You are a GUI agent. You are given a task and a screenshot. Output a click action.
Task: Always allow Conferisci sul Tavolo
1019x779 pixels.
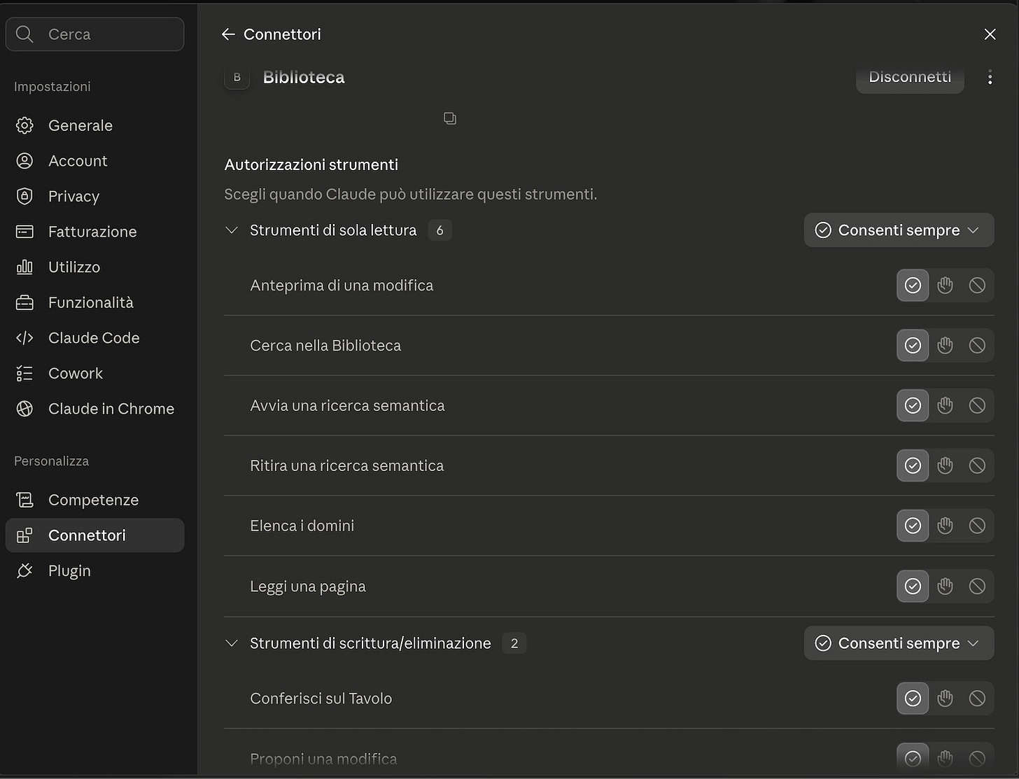(x=913, y=698)
